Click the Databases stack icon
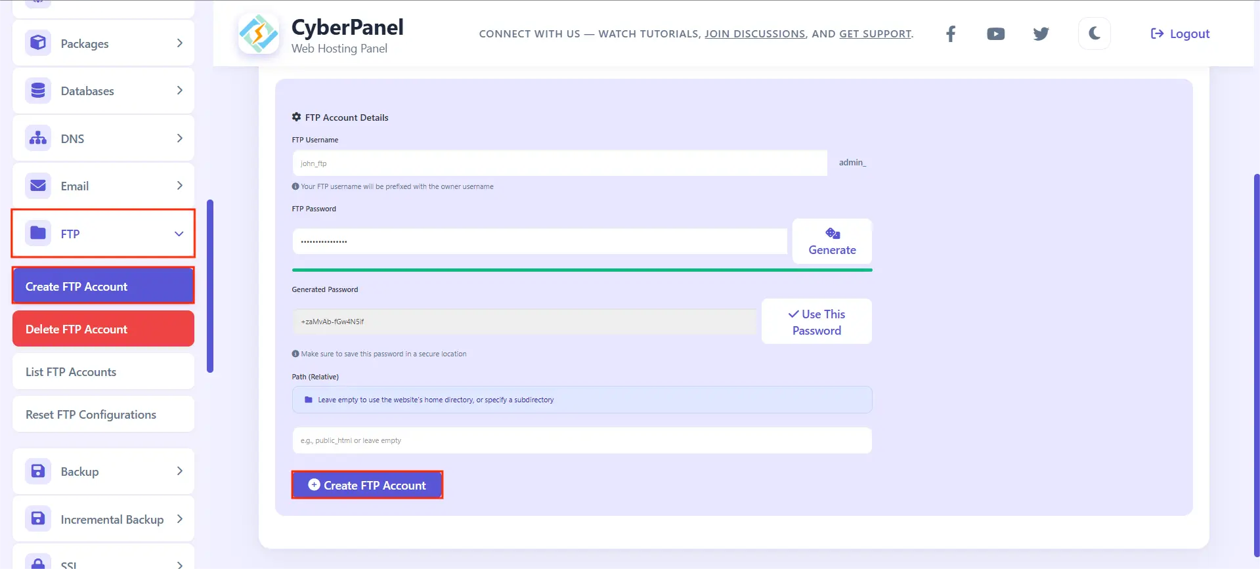The image size is (1260, 569). point(38,91)
